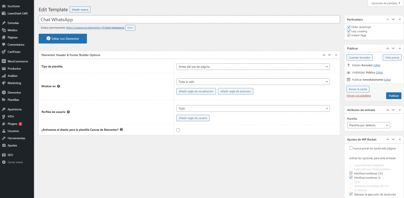Expand Opciones de pantalla panel
Image resolution: width=404 pixels, height=198 pixels.
(386, 3)
